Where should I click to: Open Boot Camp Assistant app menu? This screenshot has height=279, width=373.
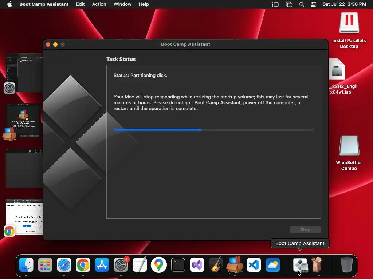(x=44, y=4)
